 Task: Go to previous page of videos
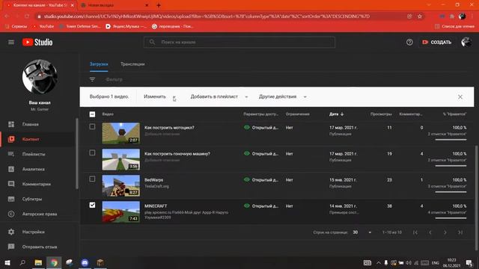click(x=430, y=232)
